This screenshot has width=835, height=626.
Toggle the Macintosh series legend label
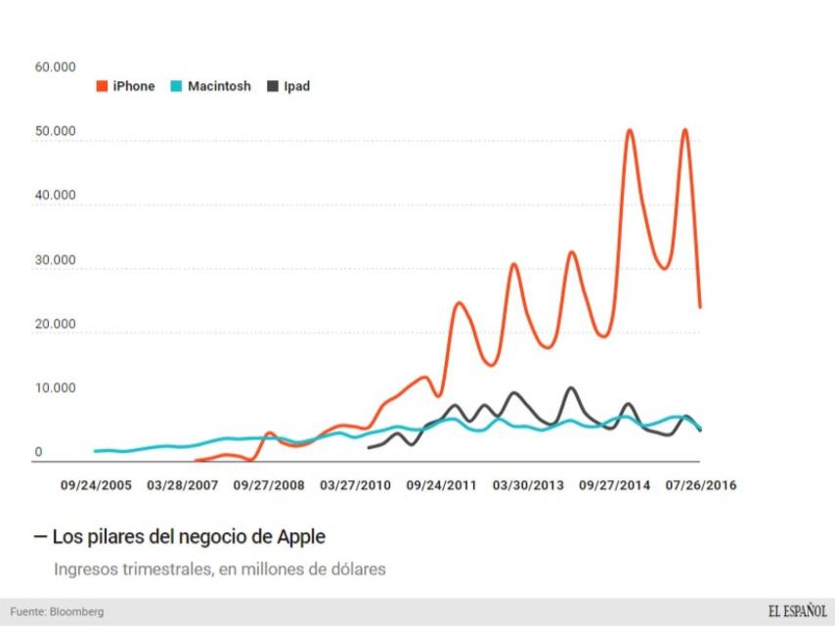(219, 86)
